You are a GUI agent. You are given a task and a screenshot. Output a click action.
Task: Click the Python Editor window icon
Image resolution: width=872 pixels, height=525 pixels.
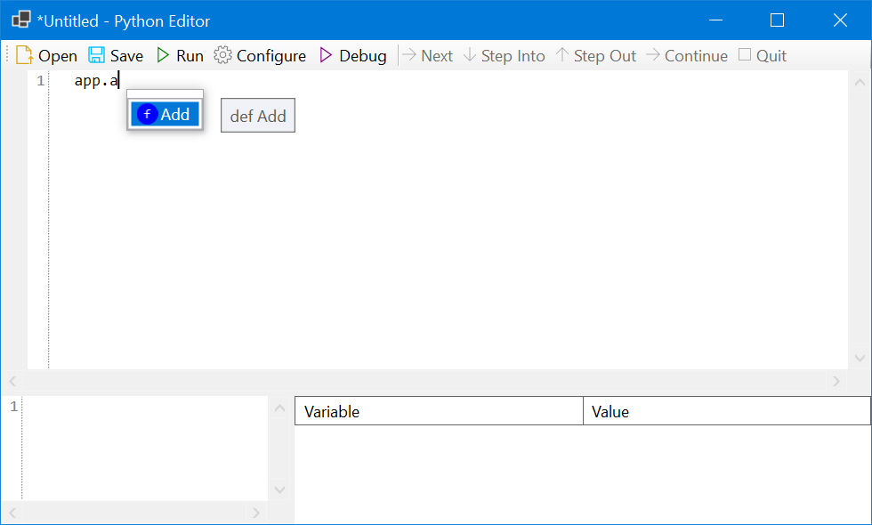(x=21, y=20)
